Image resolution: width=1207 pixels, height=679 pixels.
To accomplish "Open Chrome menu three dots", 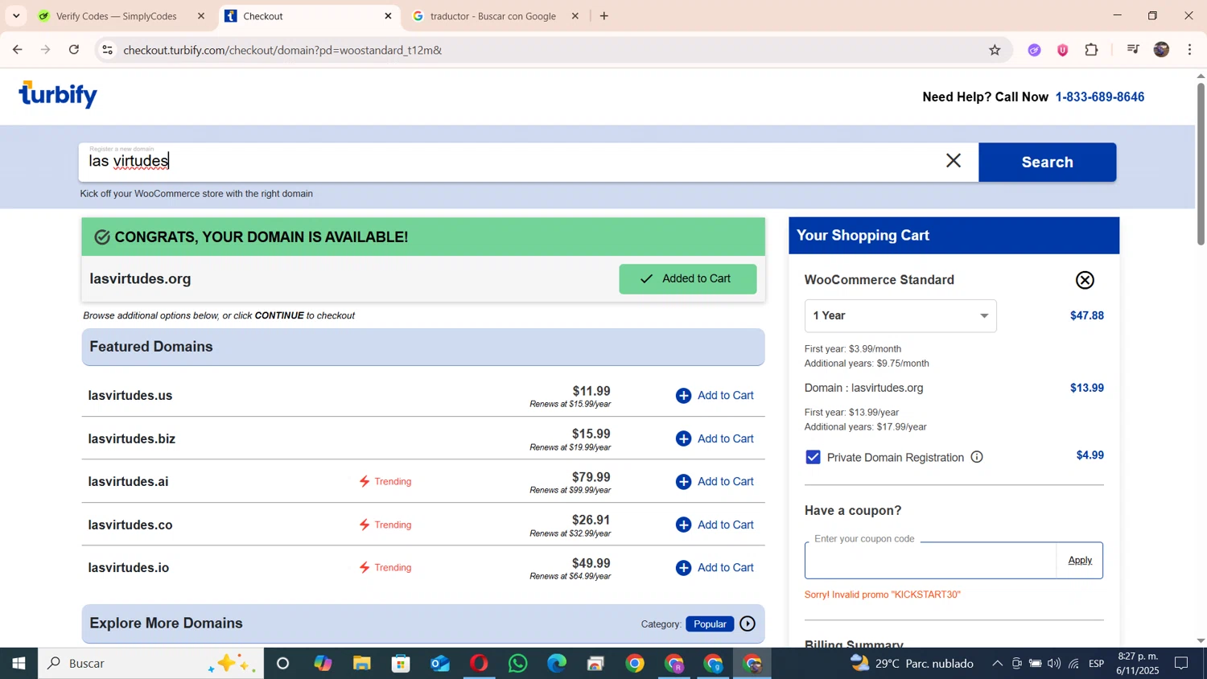I will point(1190,50).
